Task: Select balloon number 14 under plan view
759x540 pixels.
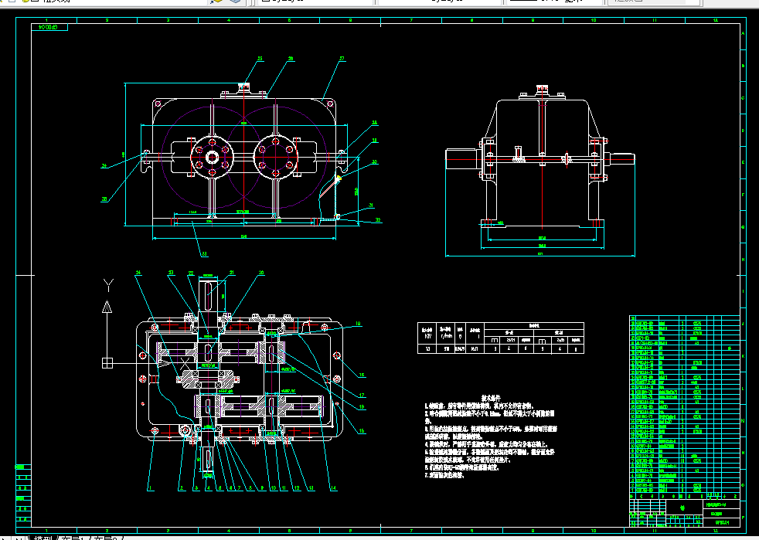Action: pyautogui.click(x=334, y=488)
